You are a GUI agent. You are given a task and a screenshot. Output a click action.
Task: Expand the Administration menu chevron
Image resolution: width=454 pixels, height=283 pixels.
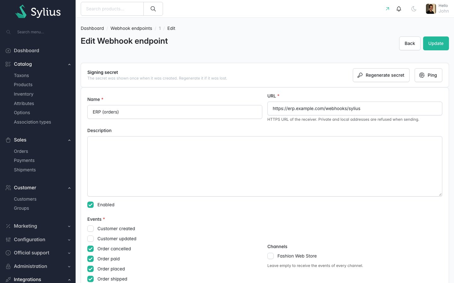click(x=69, y=267)
